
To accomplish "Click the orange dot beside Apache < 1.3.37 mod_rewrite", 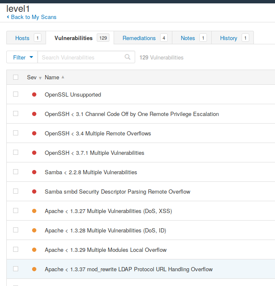I will tap(34, 269).
